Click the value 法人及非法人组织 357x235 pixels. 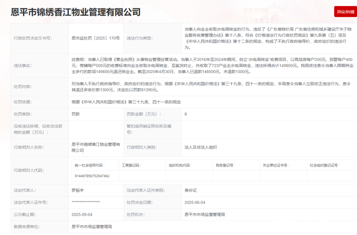coord(201,147)
